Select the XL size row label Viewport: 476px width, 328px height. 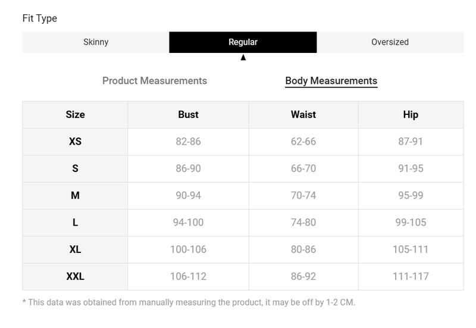tap(75, 249)
